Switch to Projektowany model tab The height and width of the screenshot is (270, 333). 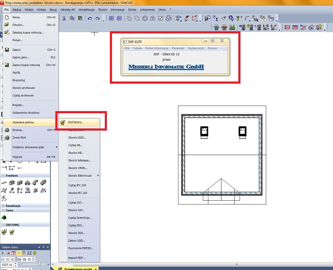point(78,269)
